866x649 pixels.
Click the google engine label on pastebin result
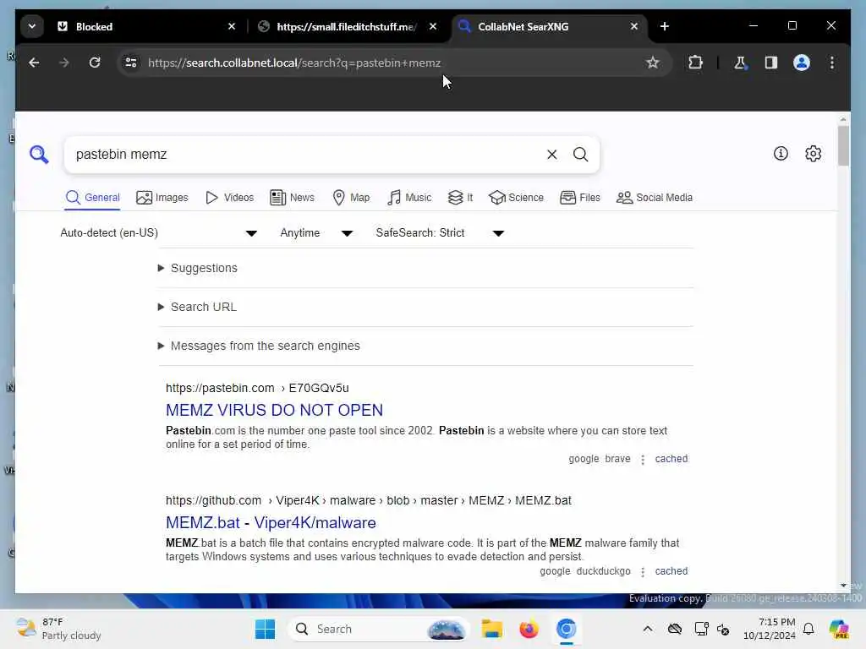pyautogui.click(x=584, y=459)
